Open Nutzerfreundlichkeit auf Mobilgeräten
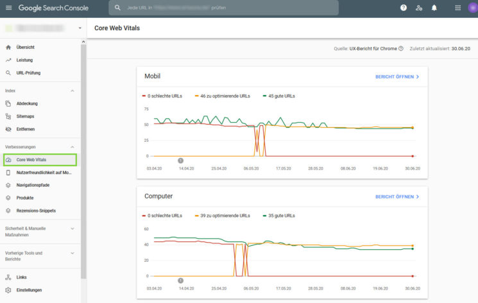 (44, 173)
